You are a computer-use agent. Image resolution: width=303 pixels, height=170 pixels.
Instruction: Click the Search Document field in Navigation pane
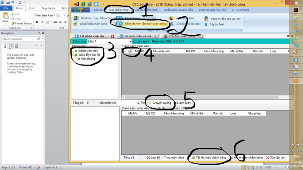coord(20,39)
